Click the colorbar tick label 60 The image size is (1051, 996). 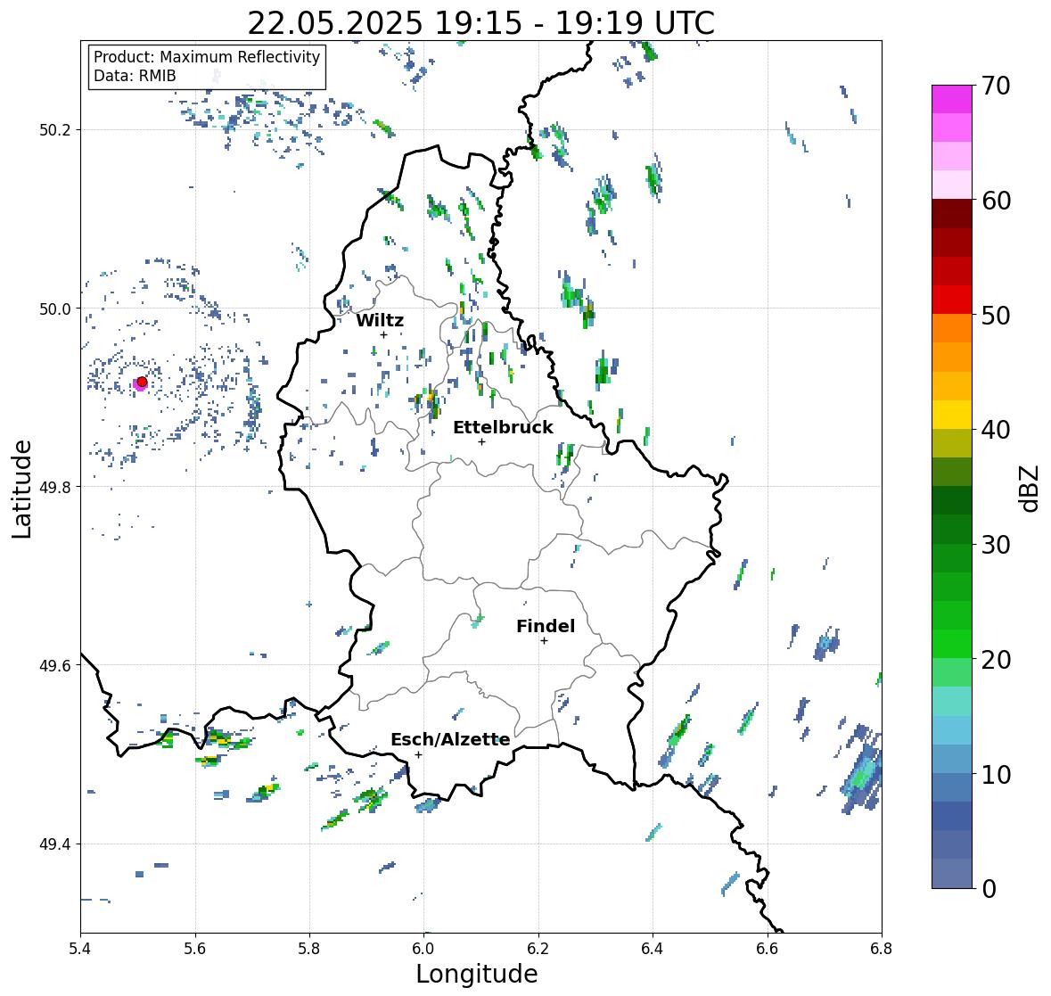click(x=996, y=201)
